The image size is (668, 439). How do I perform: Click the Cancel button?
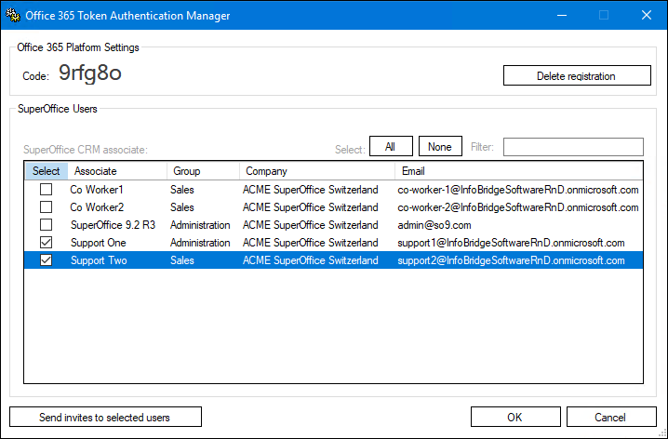(x=611, y=418)
